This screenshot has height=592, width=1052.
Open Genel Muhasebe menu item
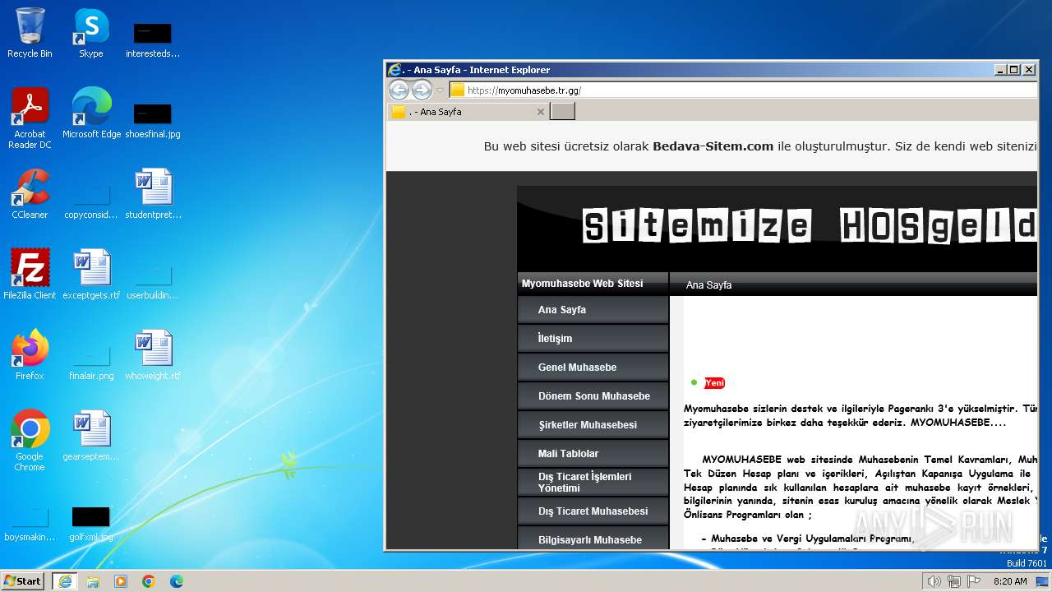[x=593, y=368]
